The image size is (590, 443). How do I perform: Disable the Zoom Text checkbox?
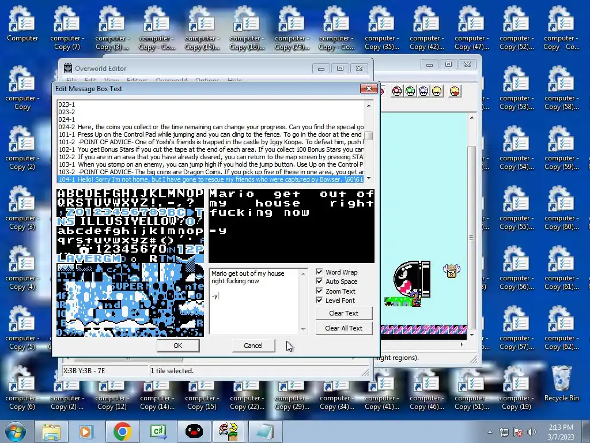click(319, 291)
